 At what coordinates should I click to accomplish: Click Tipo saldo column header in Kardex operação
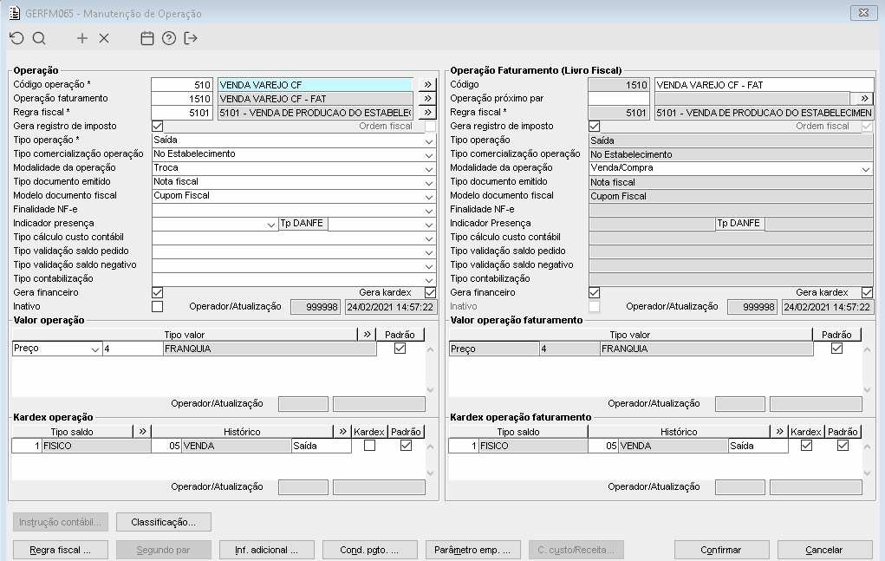[x=72, y=432]
